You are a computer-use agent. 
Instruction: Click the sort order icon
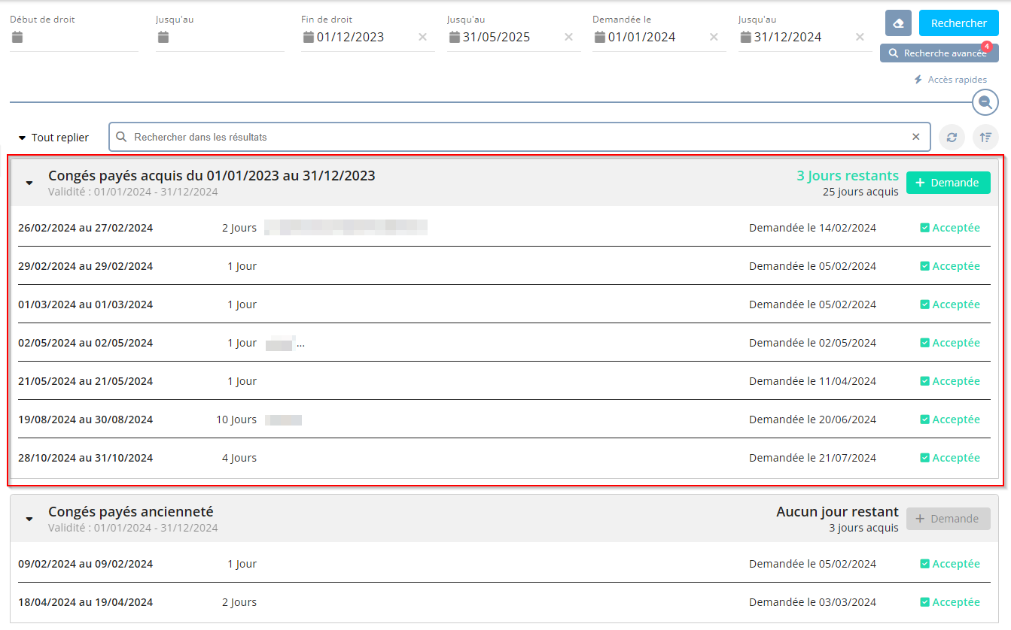pos(985,138)
